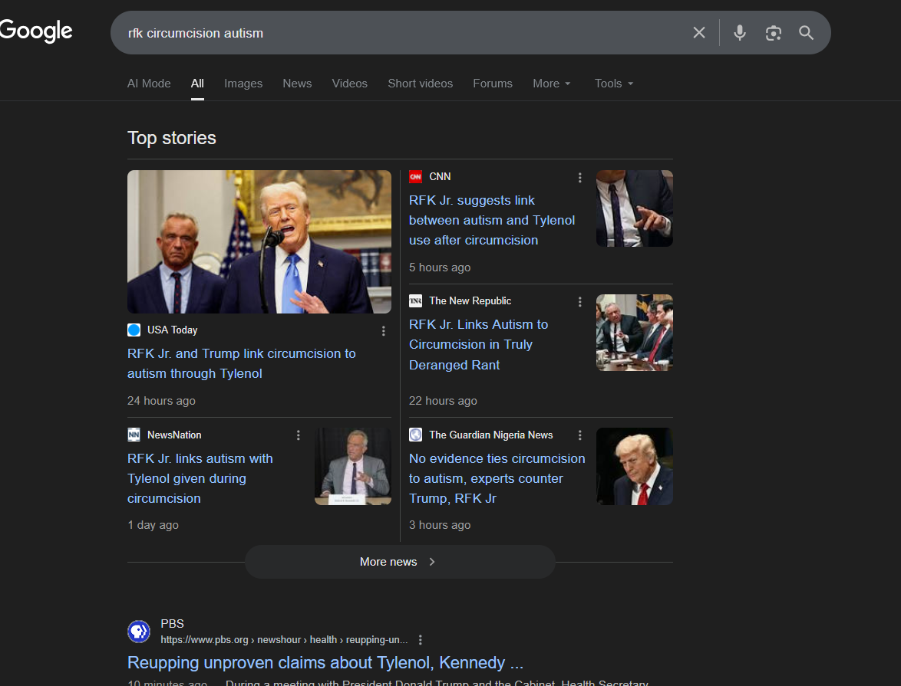Open NewsNation headline on Tylenol during circumcision
The width and height of the screenshot is (901, 686).
coord(200,478)
